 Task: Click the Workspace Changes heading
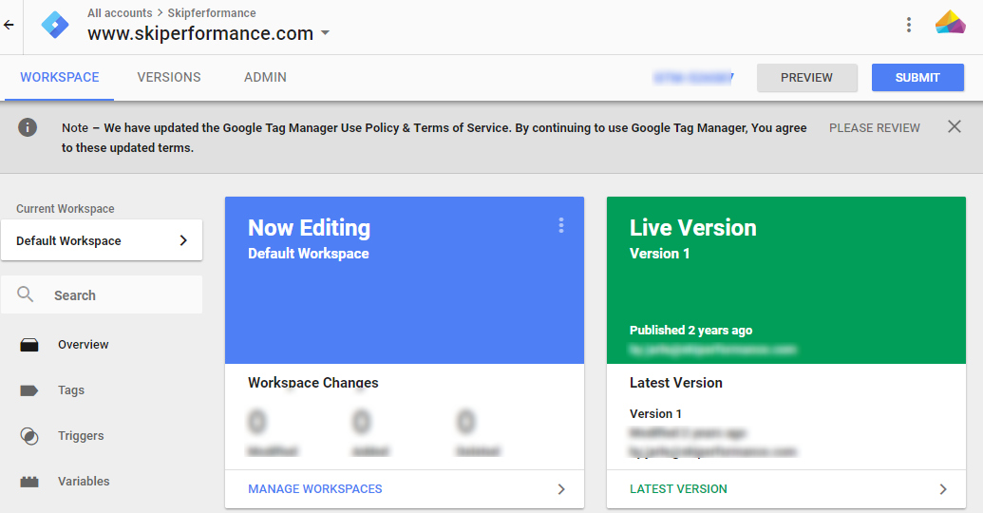click(x=312, y=383)
